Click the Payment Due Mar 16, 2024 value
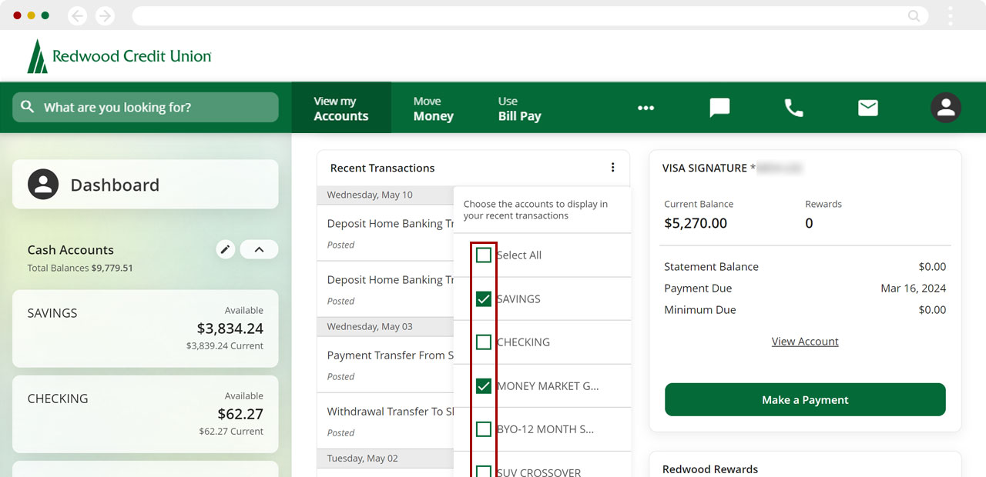Viewport: 986px width, 477px height. tap(914, 289)
